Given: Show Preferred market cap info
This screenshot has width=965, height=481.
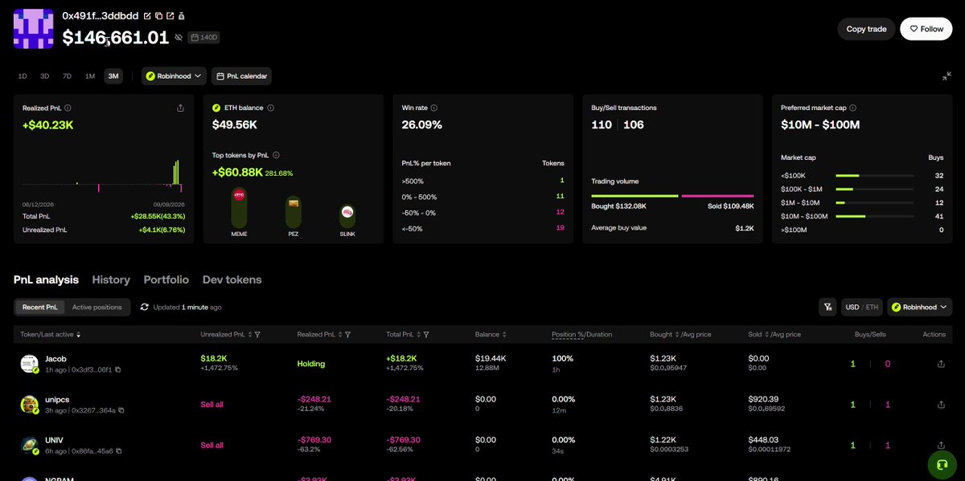Looking at the screenshot, I should point(852,108).
